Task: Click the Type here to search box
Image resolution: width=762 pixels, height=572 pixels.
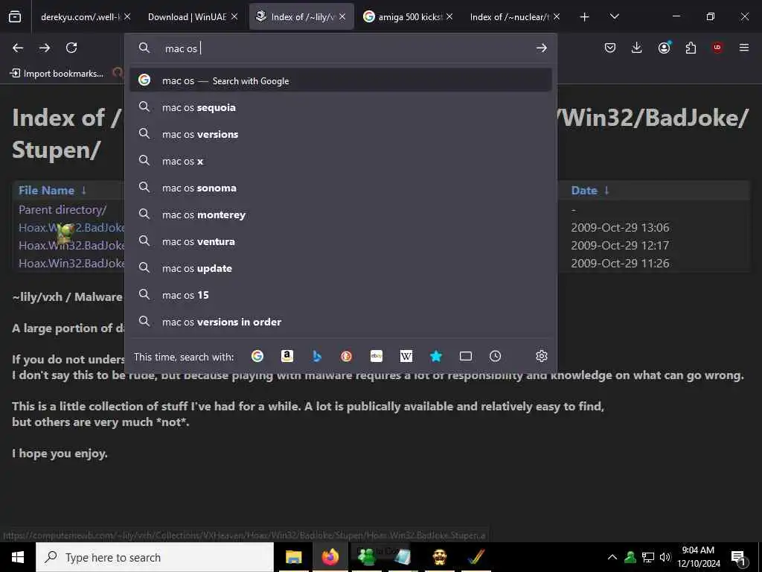Action: tap(155, 557)
